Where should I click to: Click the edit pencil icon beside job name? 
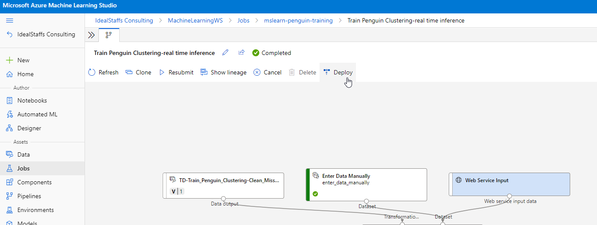225,53
